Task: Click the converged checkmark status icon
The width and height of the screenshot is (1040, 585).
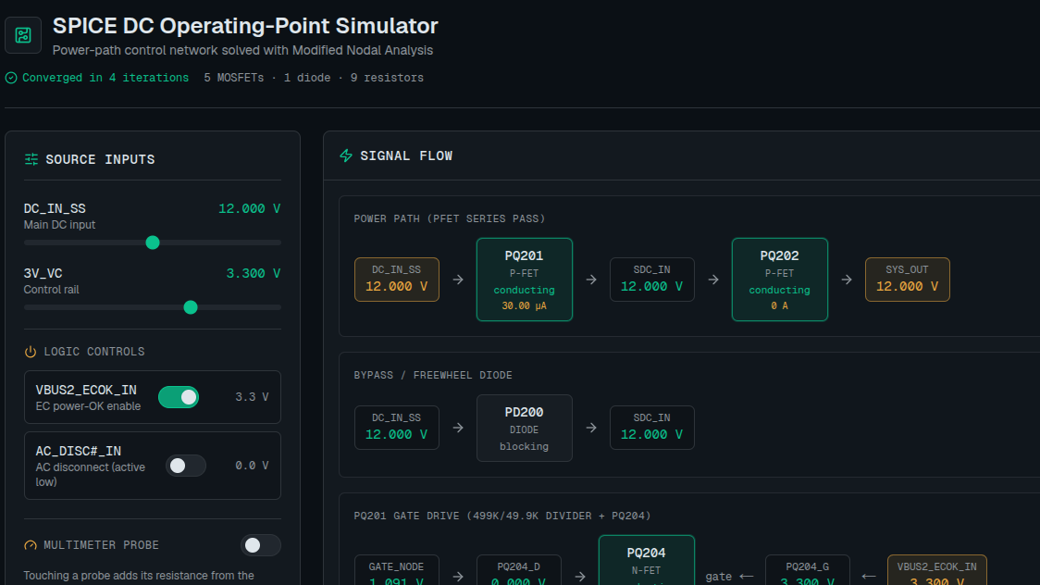Action: (x=11, y=78)
